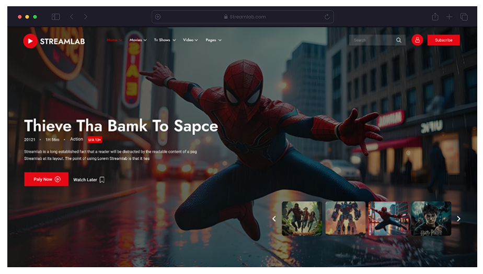Reload the page from address bar
The image size is (483, 274).
[x=327, y=17]
